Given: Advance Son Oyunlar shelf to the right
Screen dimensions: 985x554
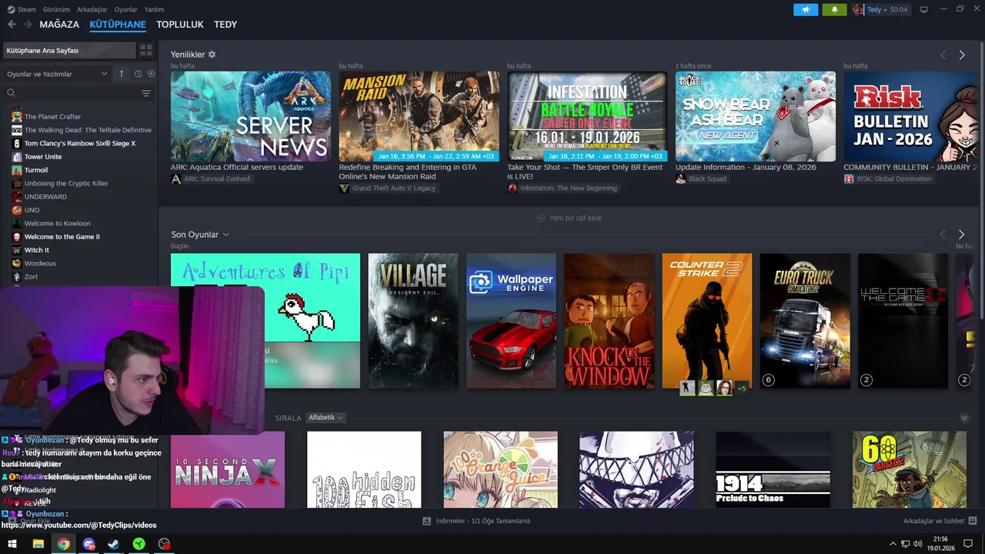Looking at the screenshot, I should coord(961,234).
